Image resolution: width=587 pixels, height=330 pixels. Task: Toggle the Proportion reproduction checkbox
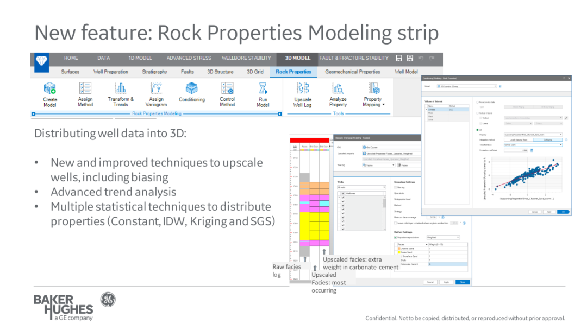395,237
